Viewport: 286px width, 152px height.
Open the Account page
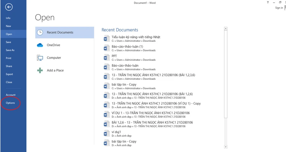pos(13,95)
